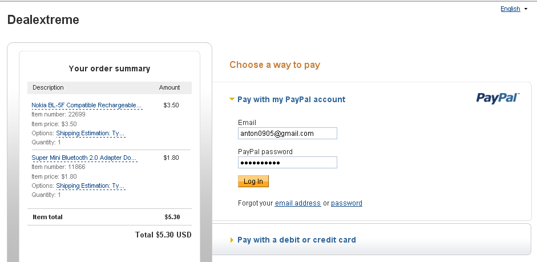The height and width of the screenshot is (262, 537).
Task: Click the Description column header
Action: click(x=48, y=87)
